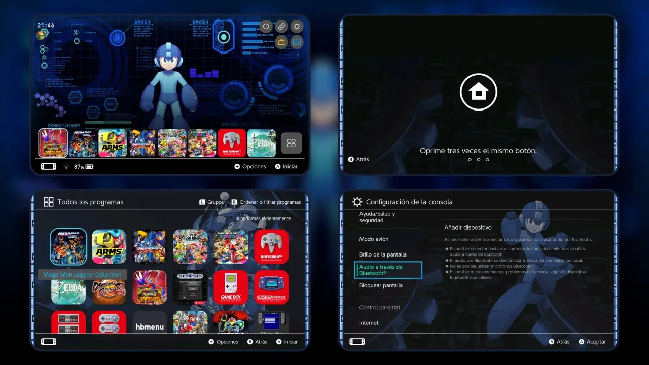Select Brillo de la pantalla option
Image resolution: width=649 pixels, height=365 pixels.
pyautogui.click(x=383, y=254)
